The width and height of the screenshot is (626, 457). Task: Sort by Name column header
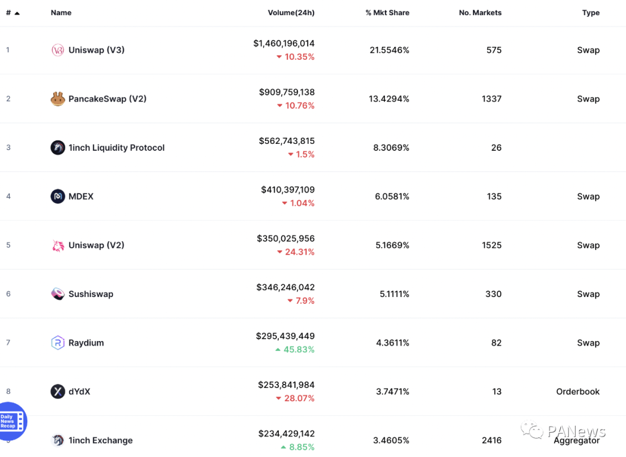point(61,13)
